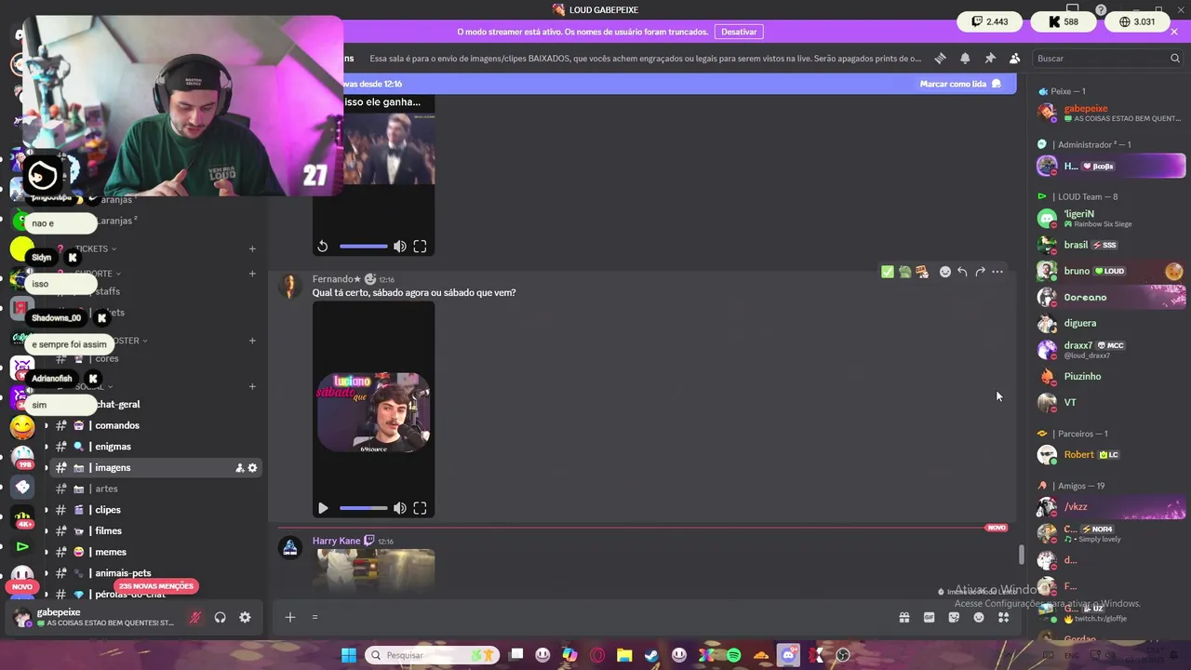Screen dimensions: 1191x670
Task: Open the attachment plus button in message bar
Action: (290, 617)
